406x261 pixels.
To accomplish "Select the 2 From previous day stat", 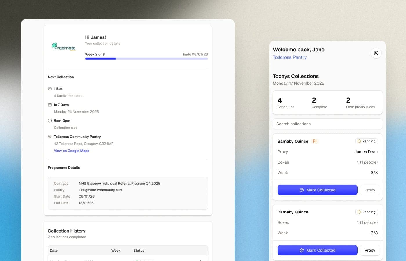I will pos(360,103).
